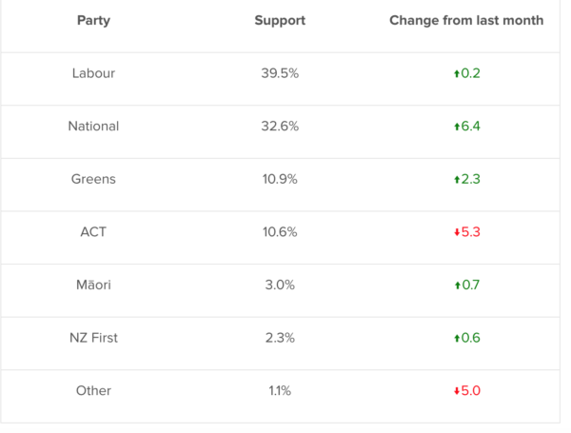This screenshot has width=571, height=433.
Task: Select the NZ First party name cell
Action: 93,338
